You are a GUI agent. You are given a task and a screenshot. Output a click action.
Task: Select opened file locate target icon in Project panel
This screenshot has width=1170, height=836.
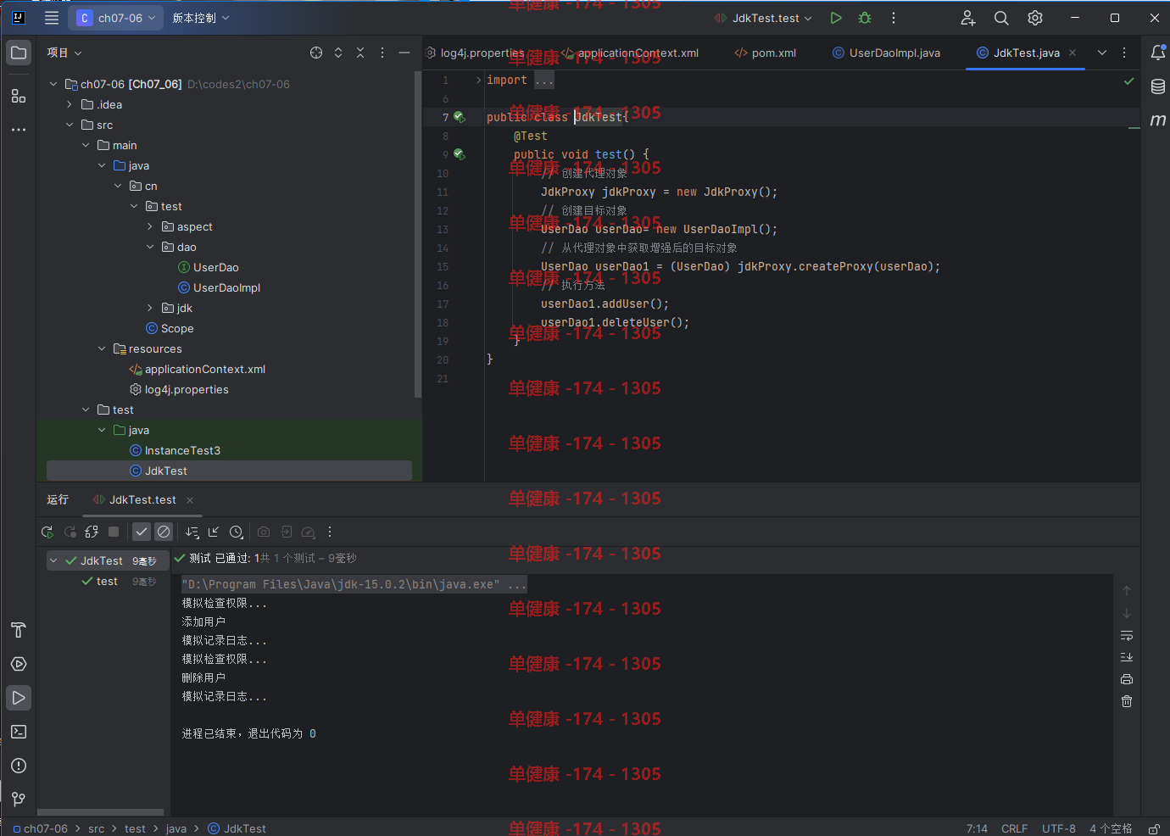[316, 53]
